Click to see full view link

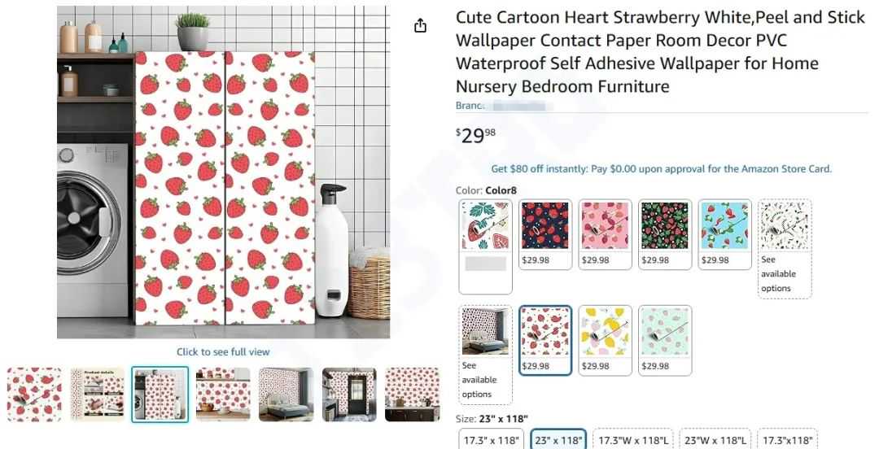coord(223,352)
